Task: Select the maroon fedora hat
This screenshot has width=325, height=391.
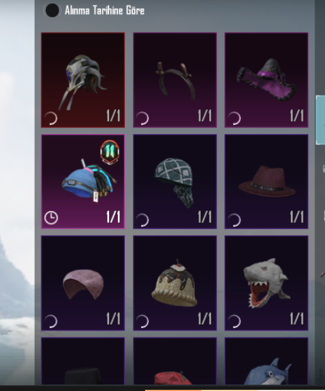Action: [266, 182]
